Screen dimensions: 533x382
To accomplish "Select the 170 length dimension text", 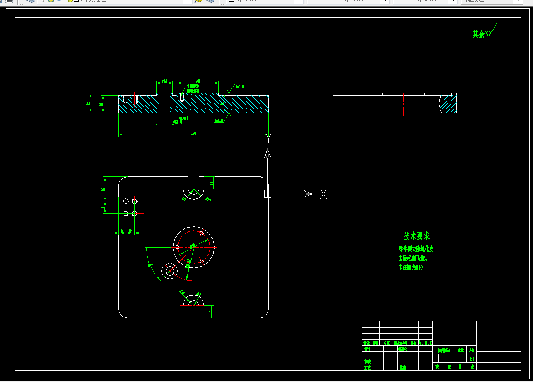I will [193, 133].
